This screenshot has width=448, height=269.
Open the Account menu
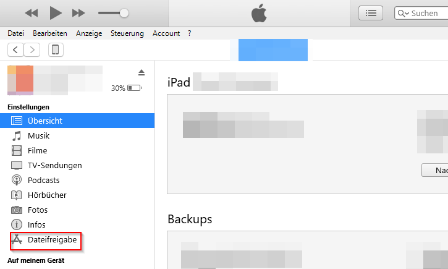166,33
